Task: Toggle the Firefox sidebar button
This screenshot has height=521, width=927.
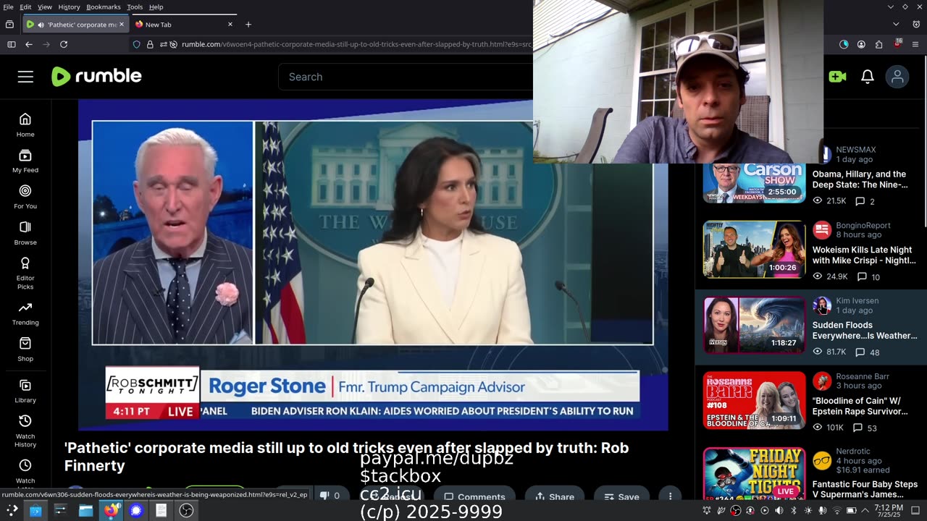Action: 11,44
